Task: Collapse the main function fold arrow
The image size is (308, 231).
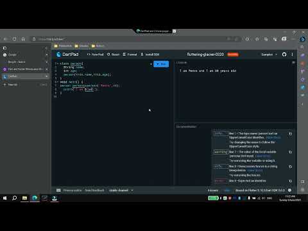Action: [58, 82]
